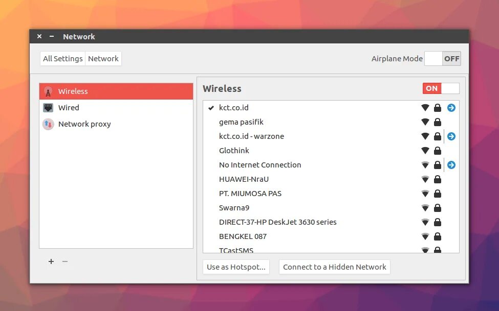Minimize the Network window
This screenshot has height=311, width=499.
tap(52, 36)
